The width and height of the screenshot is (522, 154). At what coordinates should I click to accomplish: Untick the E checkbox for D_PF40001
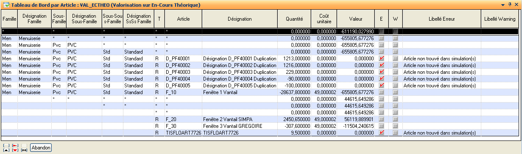(382, 59)
